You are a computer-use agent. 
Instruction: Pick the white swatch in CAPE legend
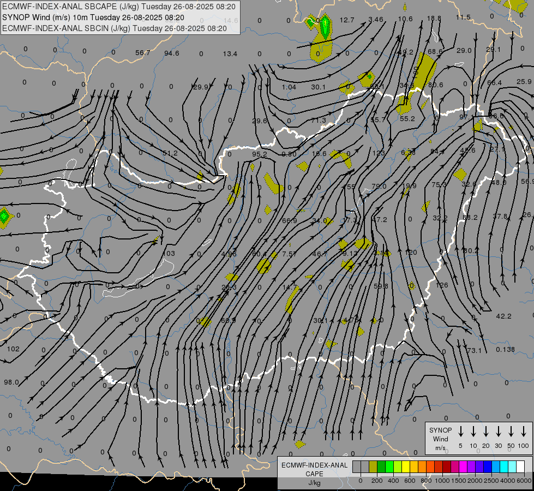pos(520,466)
